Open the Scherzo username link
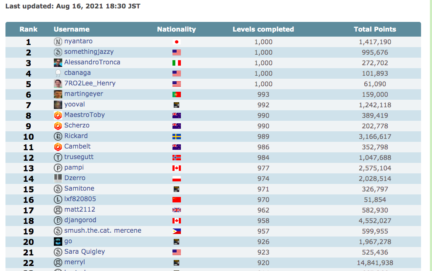Screen dimensions: 432x271 [x=77, y=125]
